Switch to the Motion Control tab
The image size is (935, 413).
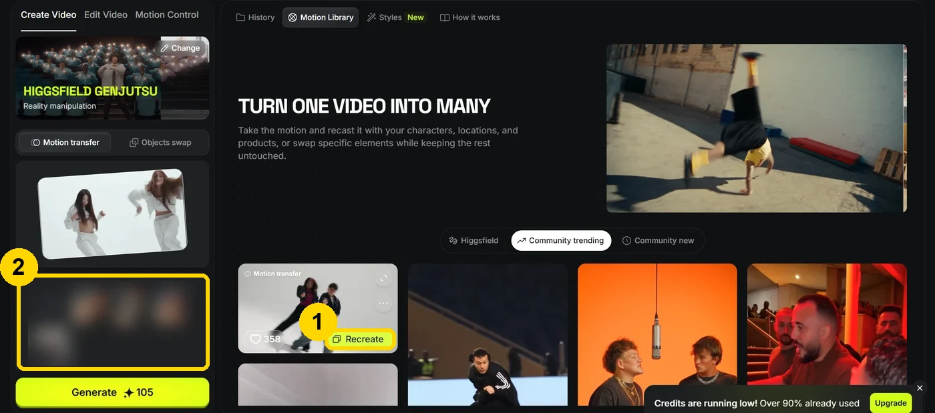pyautogui.click(x=167, y=15)
